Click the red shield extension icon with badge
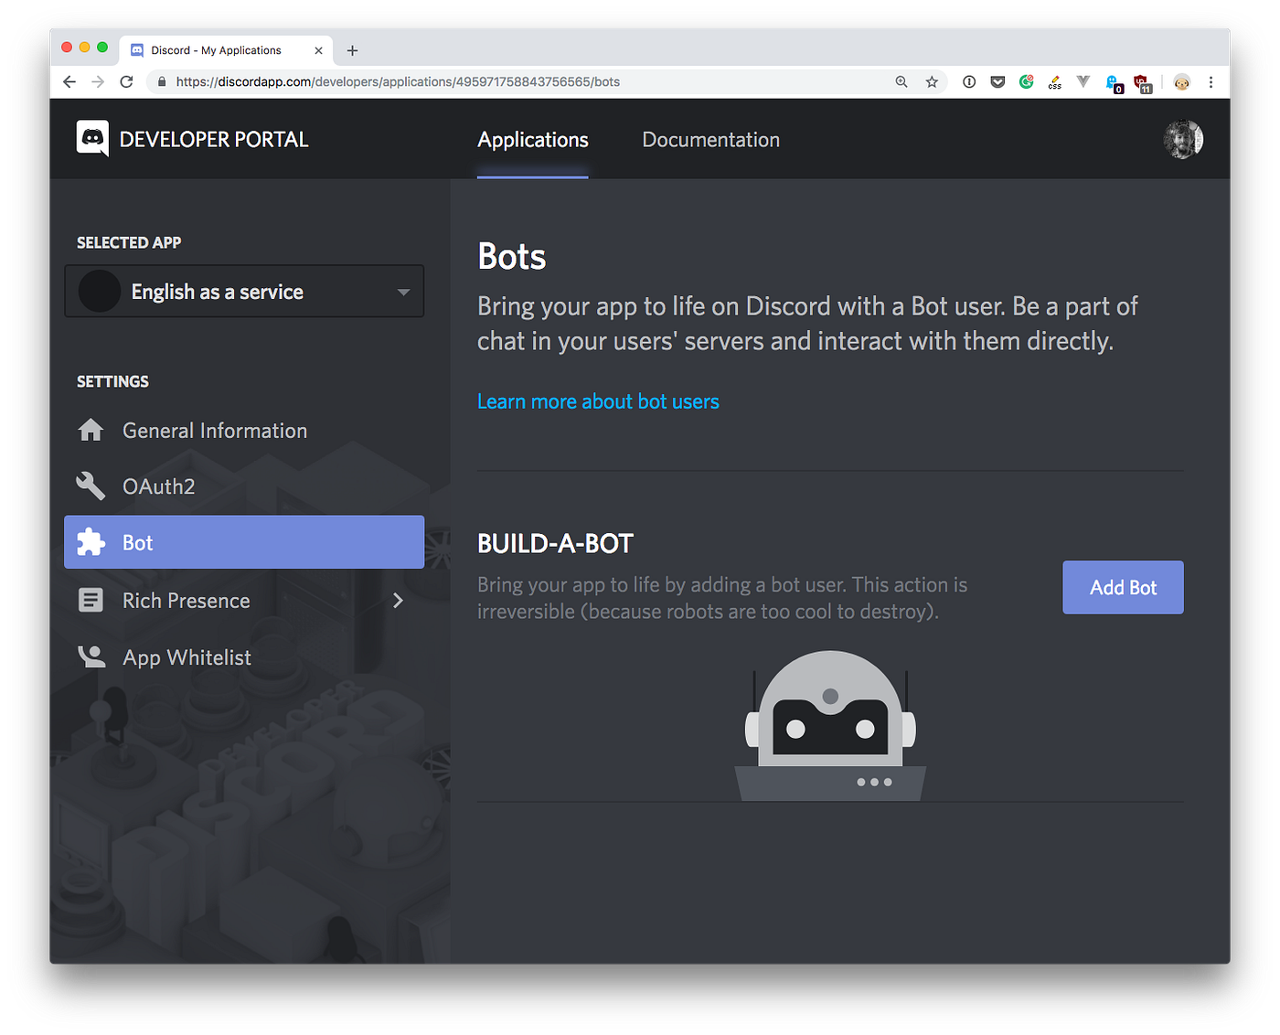 pyautogui.click(x=1143, y=84)
